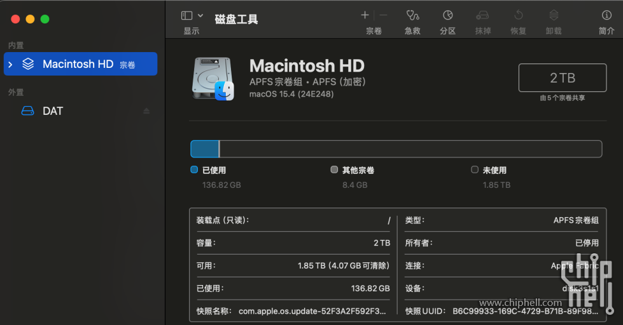Viewport: 623px width, 325px height.
Task: Click the used blue segment of storage bar
Action: [x=205, y=149]
